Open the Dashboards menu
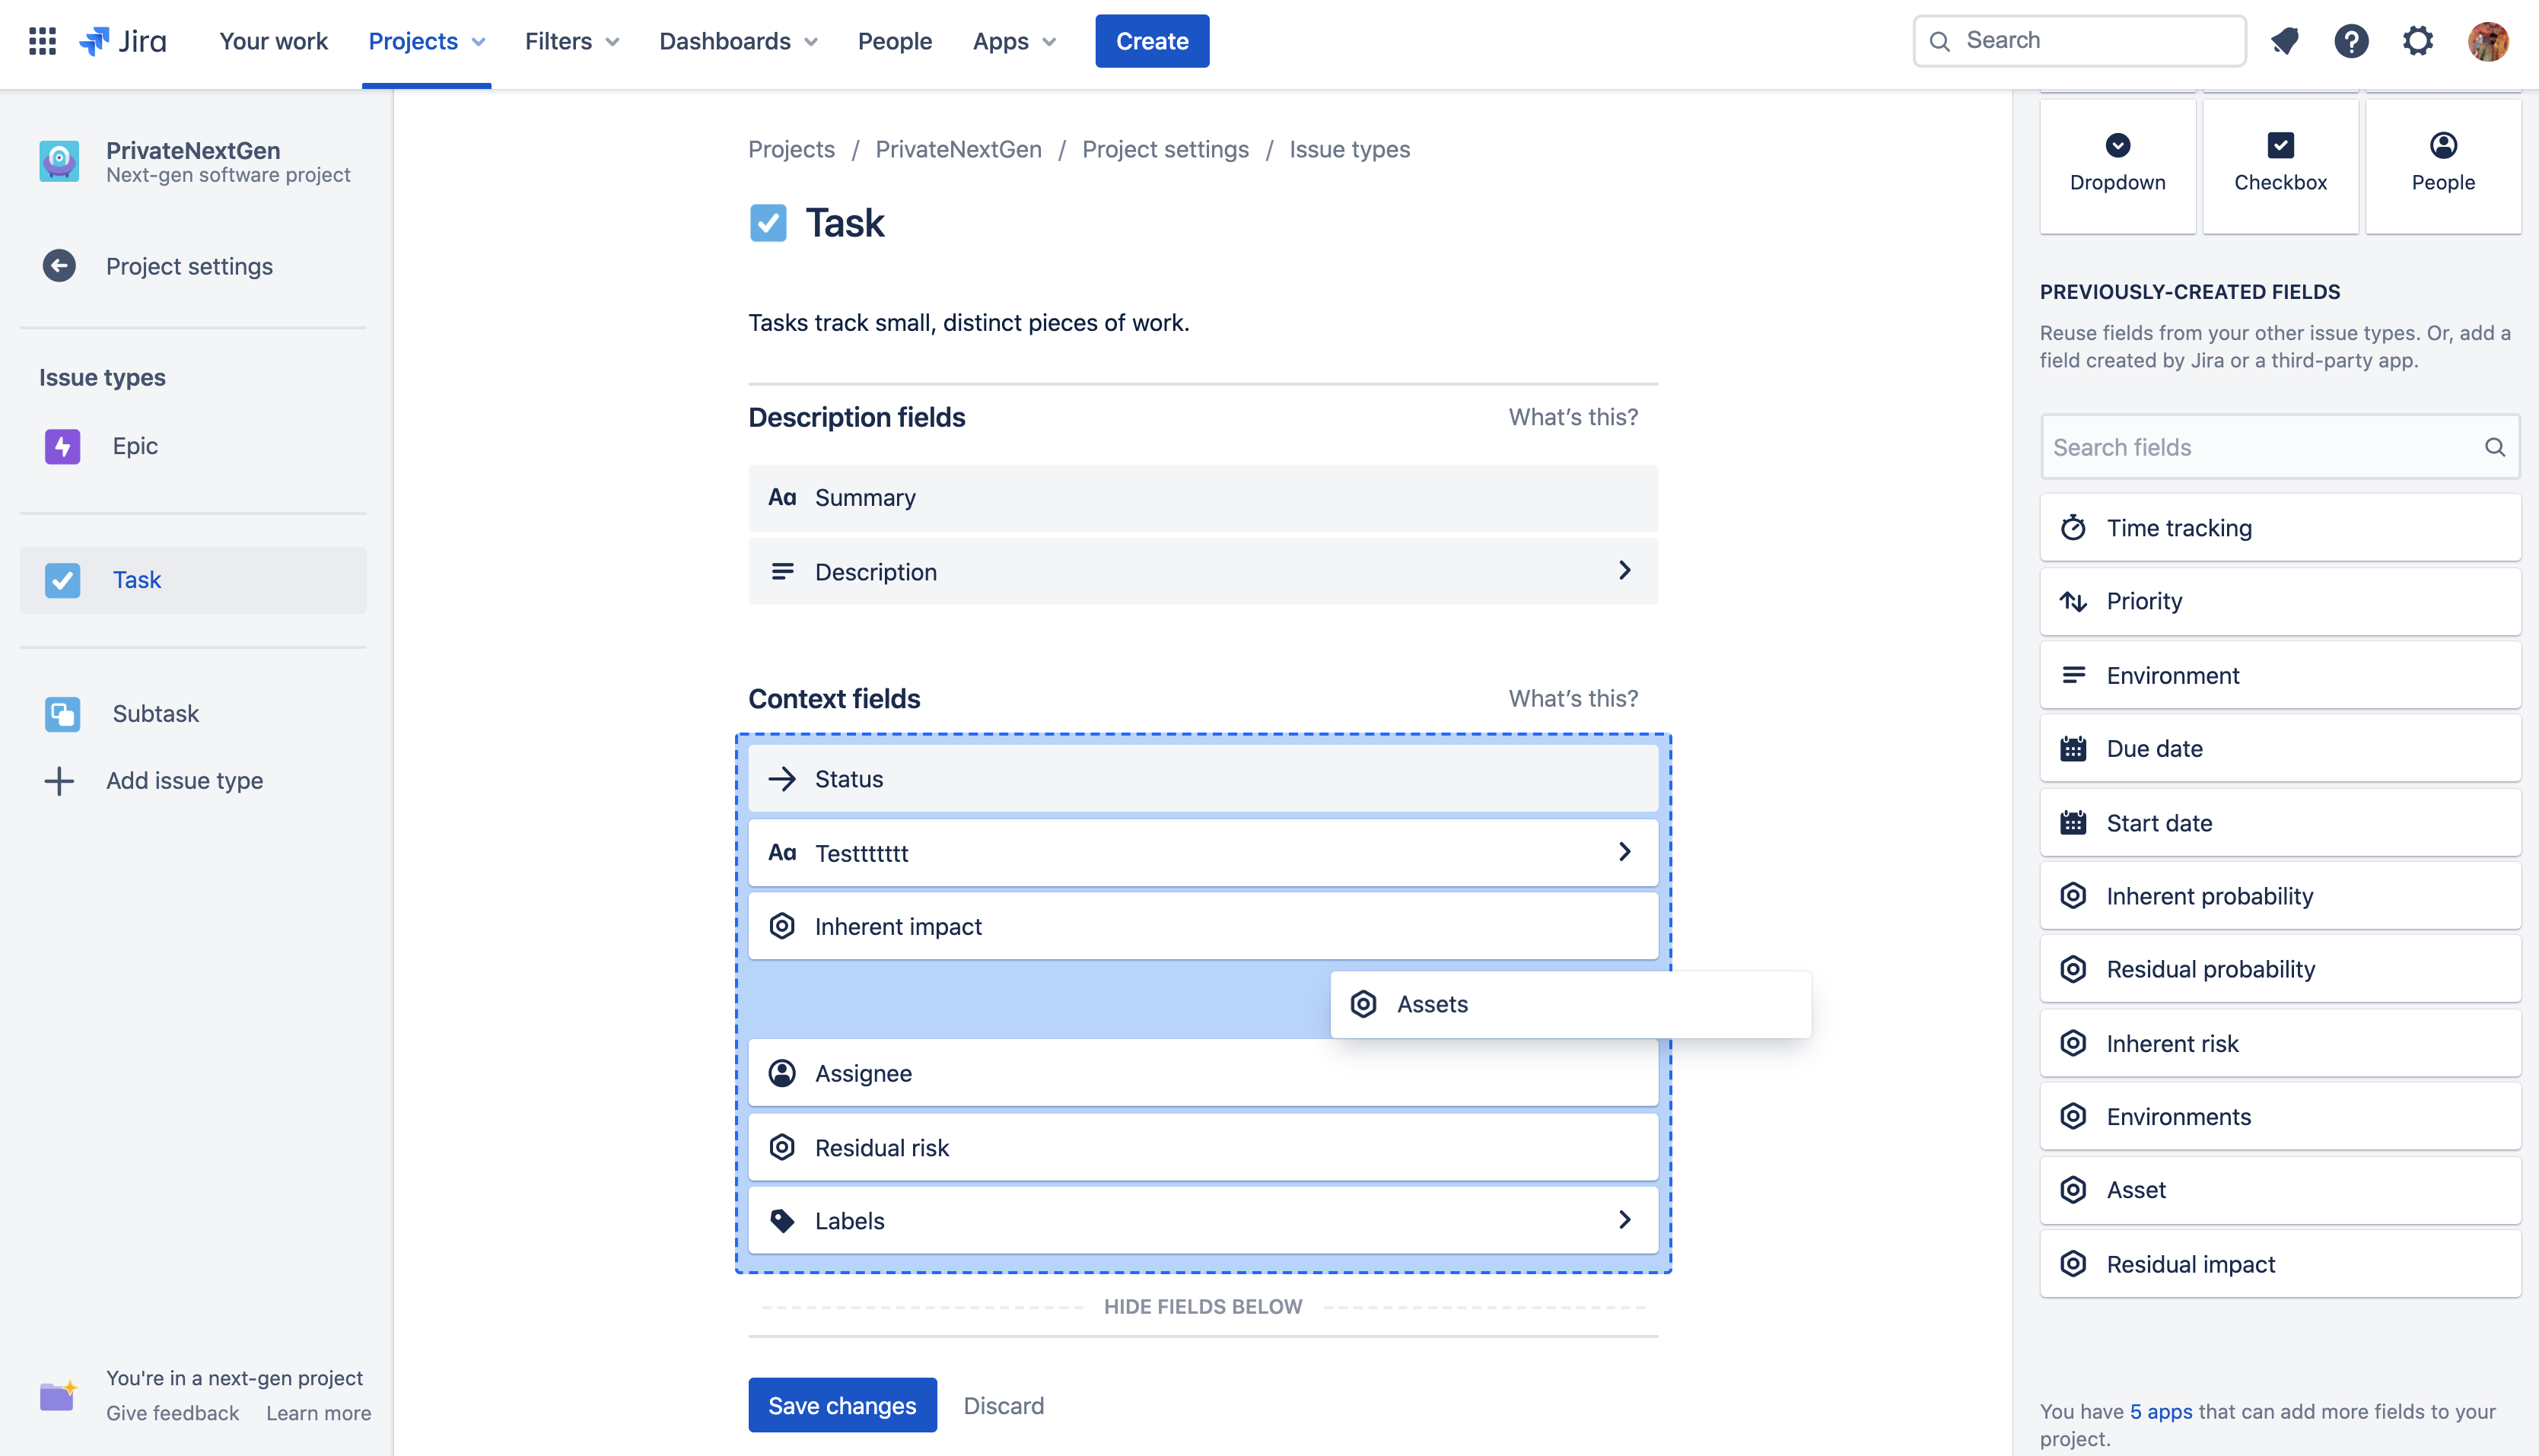 738,41
